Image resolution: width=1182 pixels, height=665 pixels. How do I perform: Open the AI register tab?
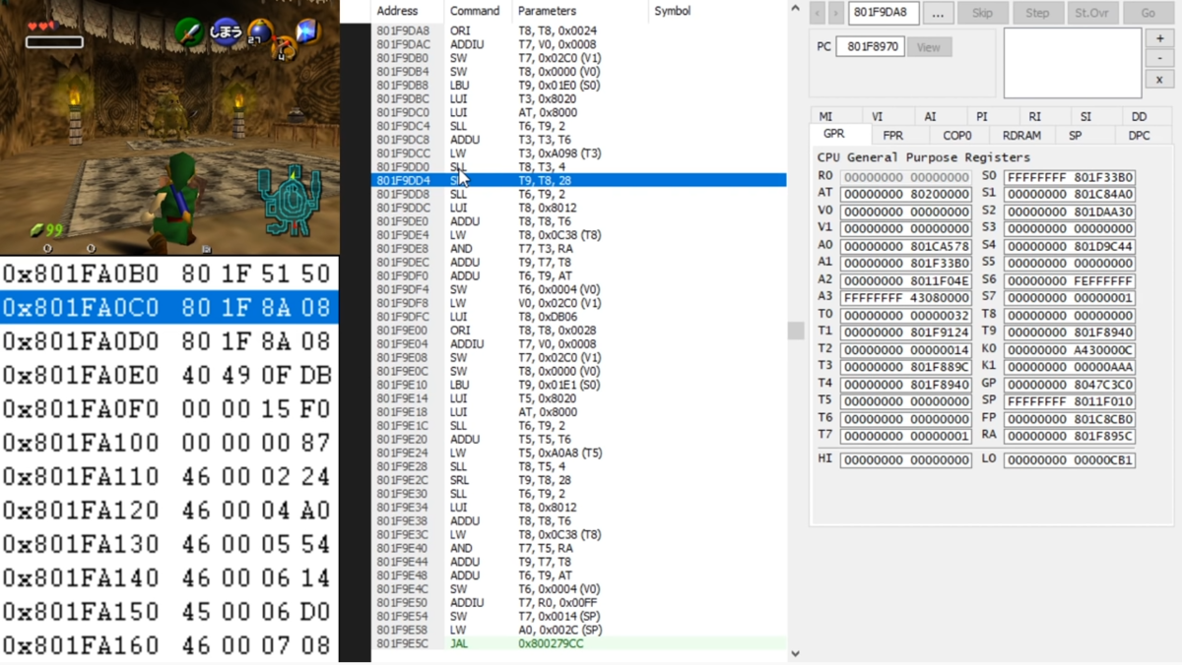[930, 116]
